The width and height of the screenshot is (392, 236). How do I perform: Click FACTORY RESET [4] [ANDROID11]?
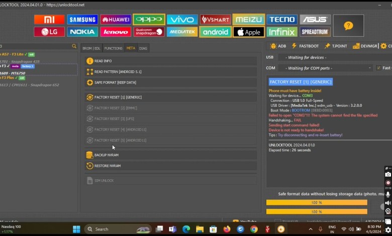(x=171, y=130)
